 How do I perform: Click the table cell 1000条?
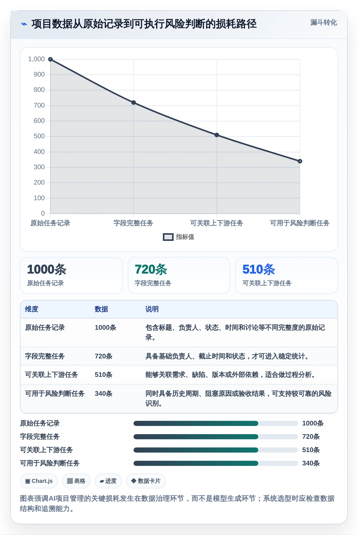click(106, 328)
